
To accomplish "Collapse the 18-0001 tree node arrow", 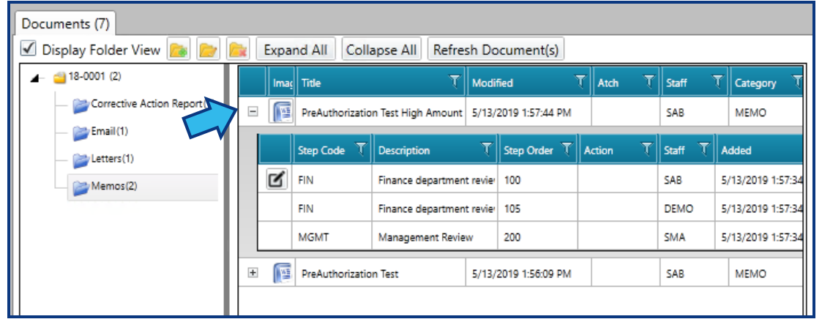I will (x=34, y=78).
